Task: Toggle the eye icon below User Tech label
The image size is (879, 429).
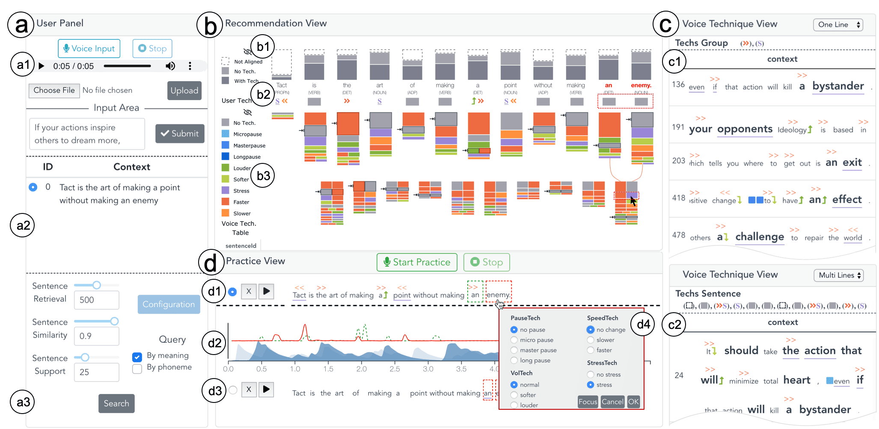Action: point(247,112)
